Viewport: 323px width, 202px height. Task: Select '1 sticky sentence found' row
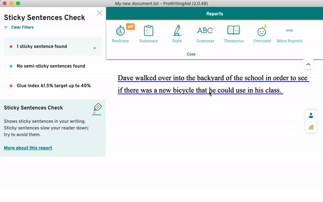(53, 46)
